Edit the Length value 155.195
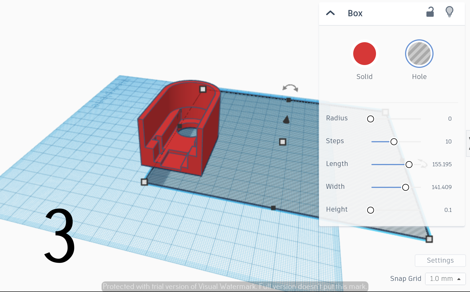The width and height of the screenshot is (470, 292). pos(442,164)
